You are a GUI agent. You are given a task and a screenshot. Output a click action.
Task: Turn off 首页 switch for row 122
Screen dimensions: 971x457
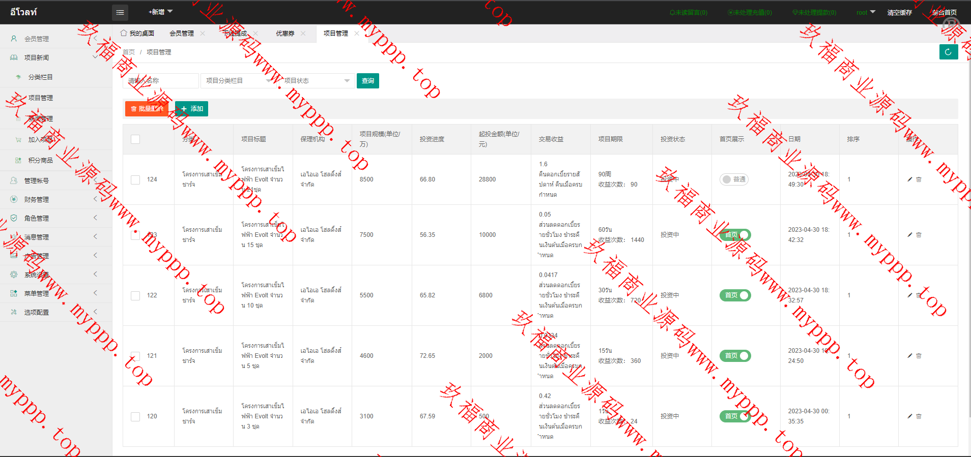coord(735,295)
